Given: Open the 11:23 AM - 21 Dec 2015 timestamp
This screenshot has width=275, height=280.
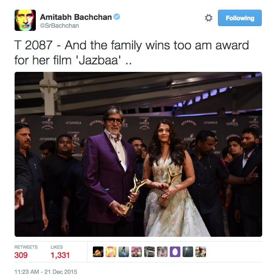Looking at the screenshot, I should point(46,272).
